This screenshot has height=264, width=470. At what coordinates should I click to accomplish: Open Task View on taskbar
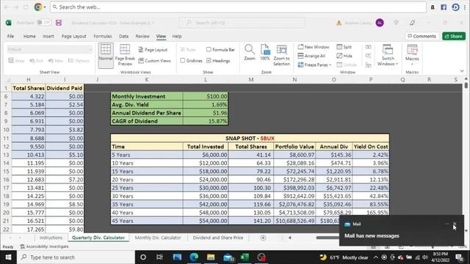click(x=159, y=257)
